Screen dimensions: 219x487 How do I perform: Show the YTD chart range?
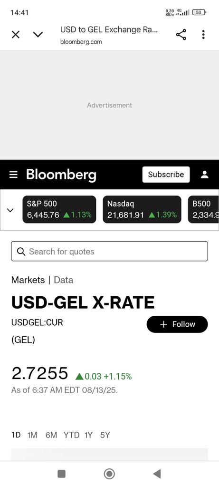[72, 435]
